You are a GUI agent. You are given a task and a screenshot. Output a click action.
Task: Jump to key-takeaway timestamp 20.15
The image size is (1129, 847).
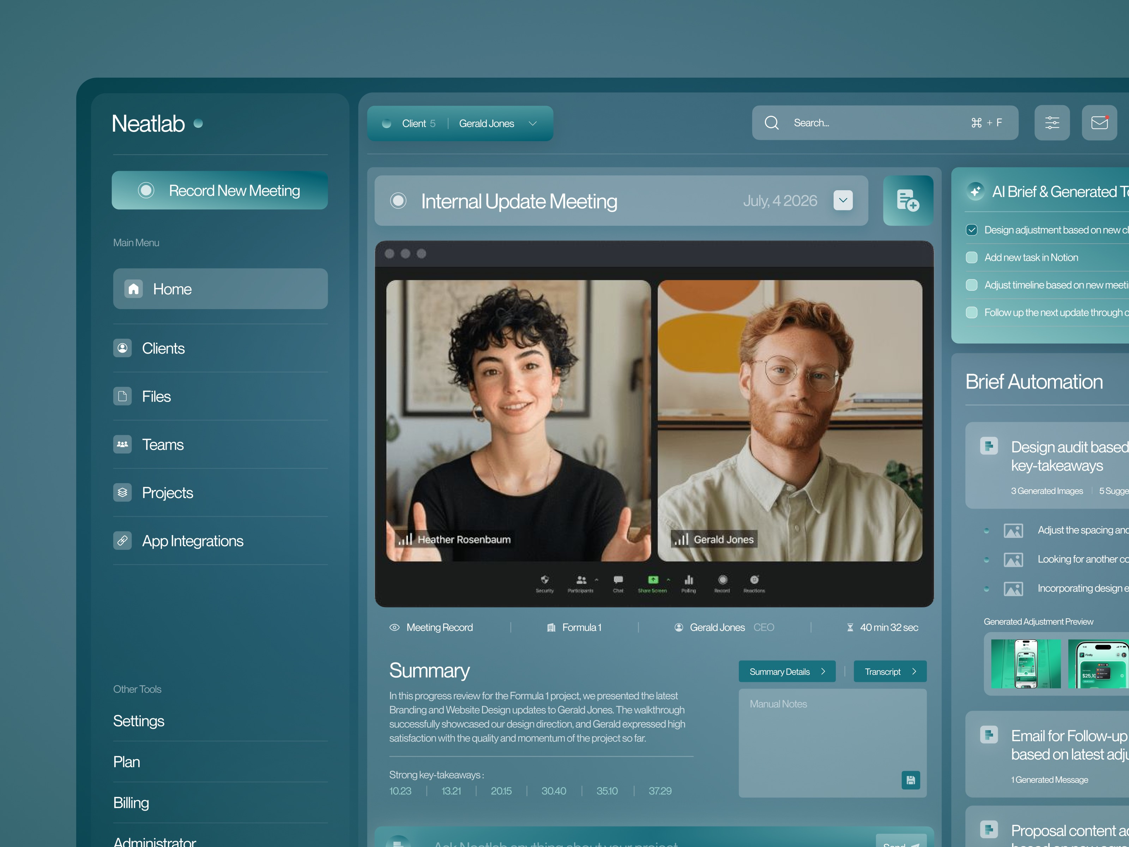pyautogui.click(x=501, y=791)
